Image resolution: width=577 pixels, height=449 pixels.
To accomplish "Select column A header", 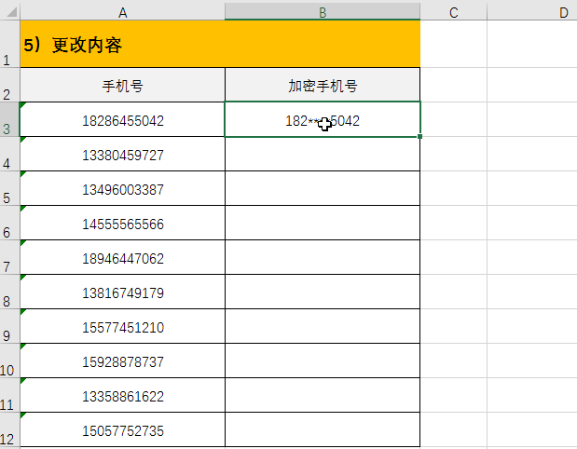I will 122,12.
